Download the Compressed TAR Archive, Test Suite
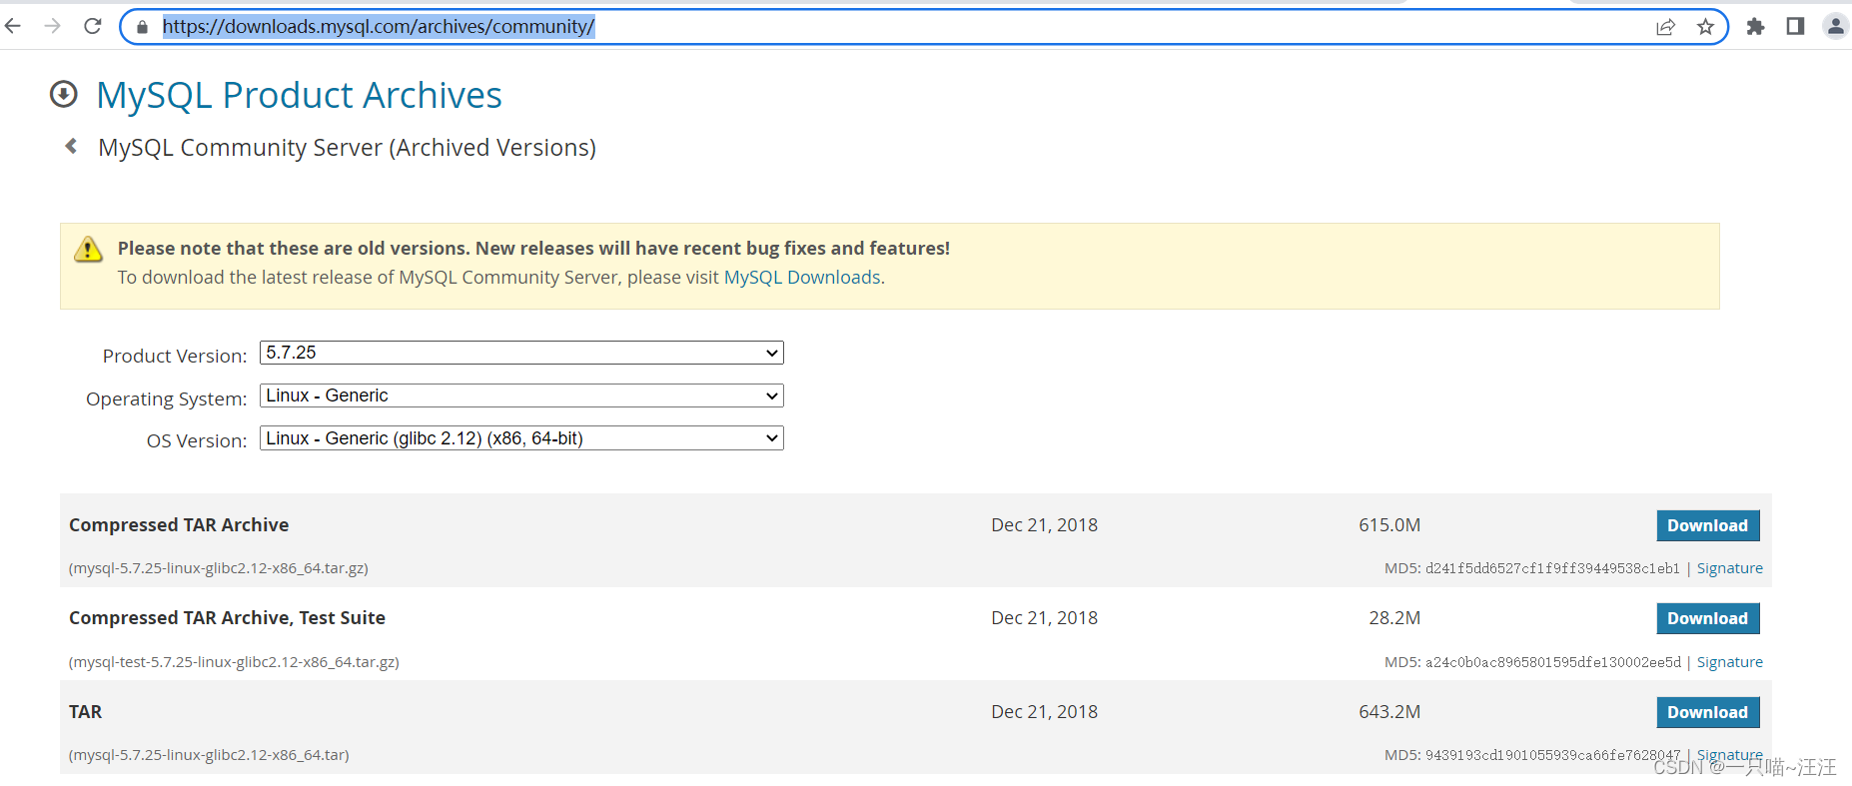 tap(1708, 618)
